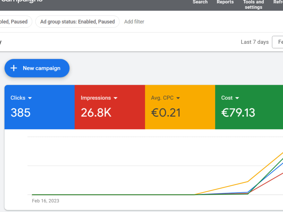Open the Clicks metric dropdown arrow

30,98
